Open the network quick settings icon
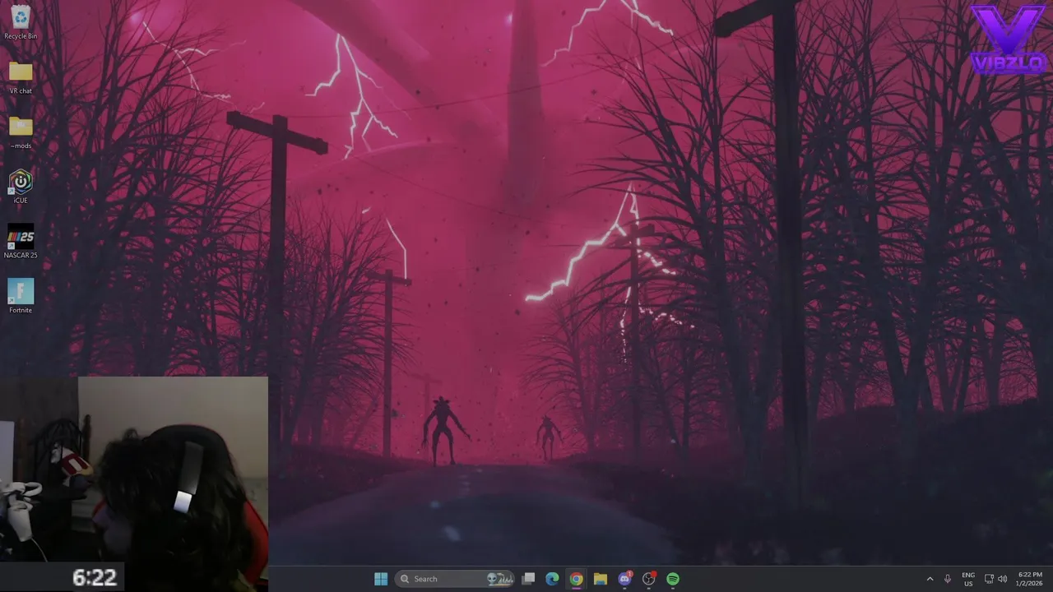The height and width of the screenshot is (592, 1053). [x=989, y=579]
